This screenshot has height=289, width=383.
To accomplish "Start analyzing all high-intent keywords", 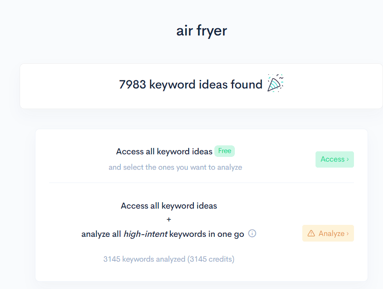I will tap(328, 233).
